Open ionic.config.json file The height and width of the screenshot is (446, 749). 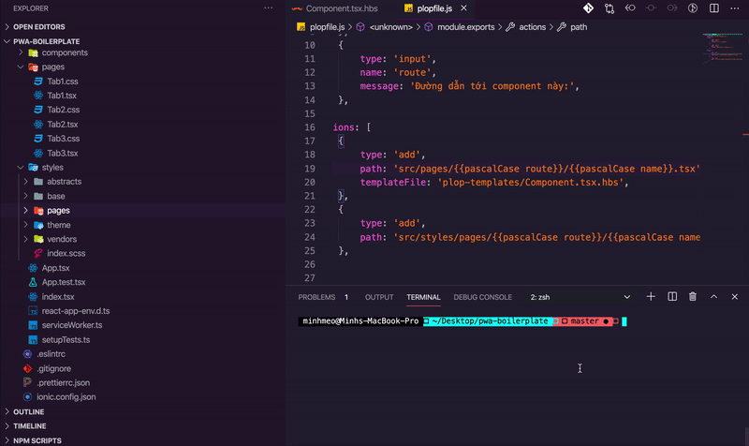pos(66,396)
